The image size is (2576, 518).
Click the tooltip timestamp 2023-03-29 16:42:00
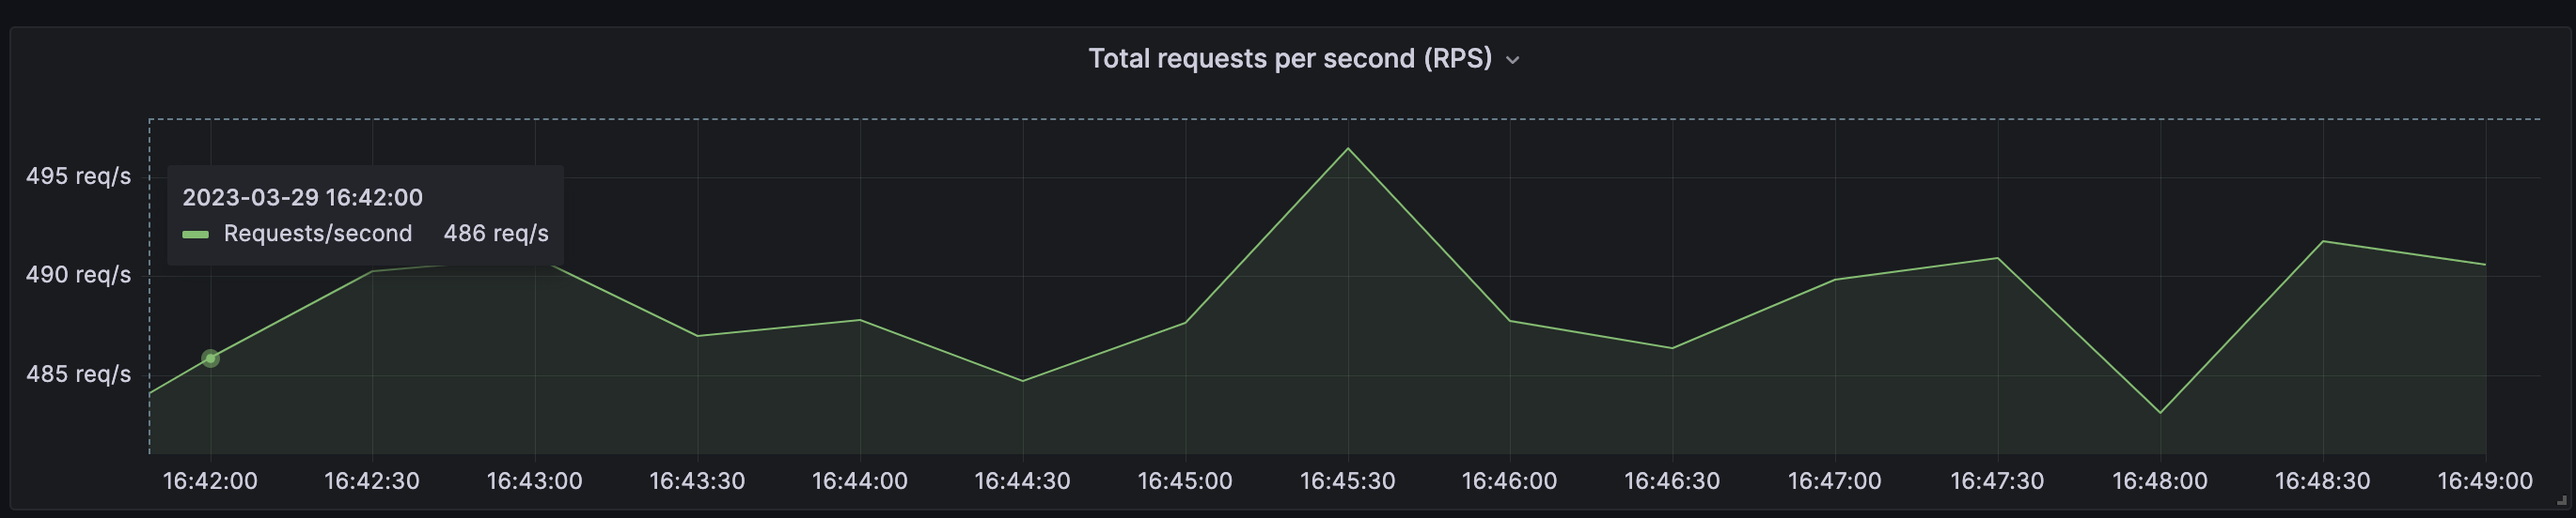click(302, 198)
